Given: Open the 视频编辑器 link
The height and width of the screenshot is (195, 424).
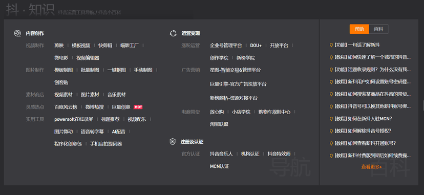Looking at the screenshot, I should [x=88, y=58].
